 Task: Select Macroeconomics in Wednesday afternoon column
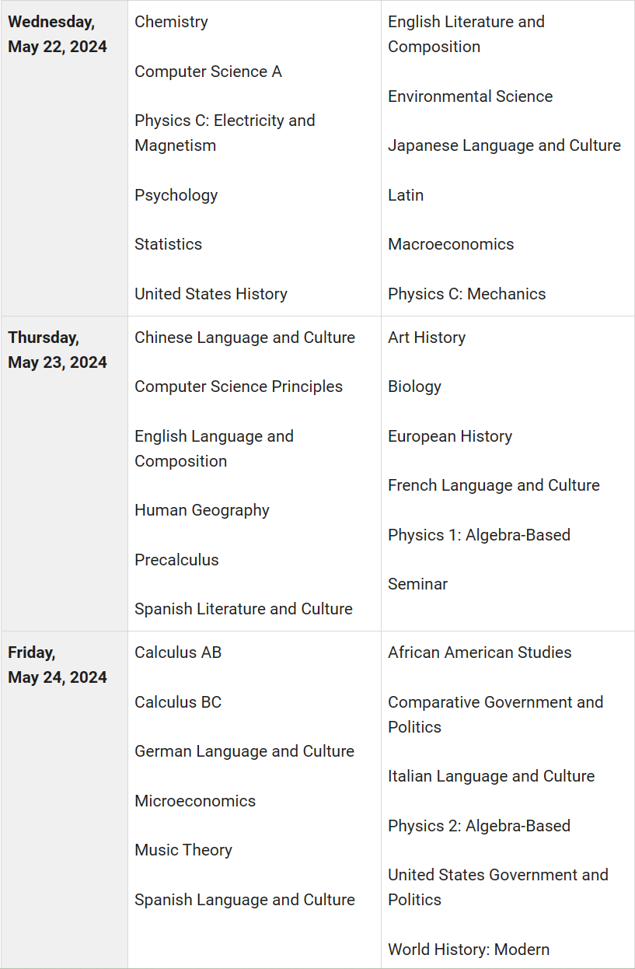tap(451, 244)
